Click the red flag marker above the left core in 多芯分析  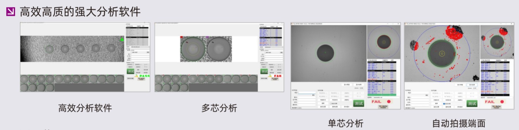pyautogui.click(x=181, y=37)
